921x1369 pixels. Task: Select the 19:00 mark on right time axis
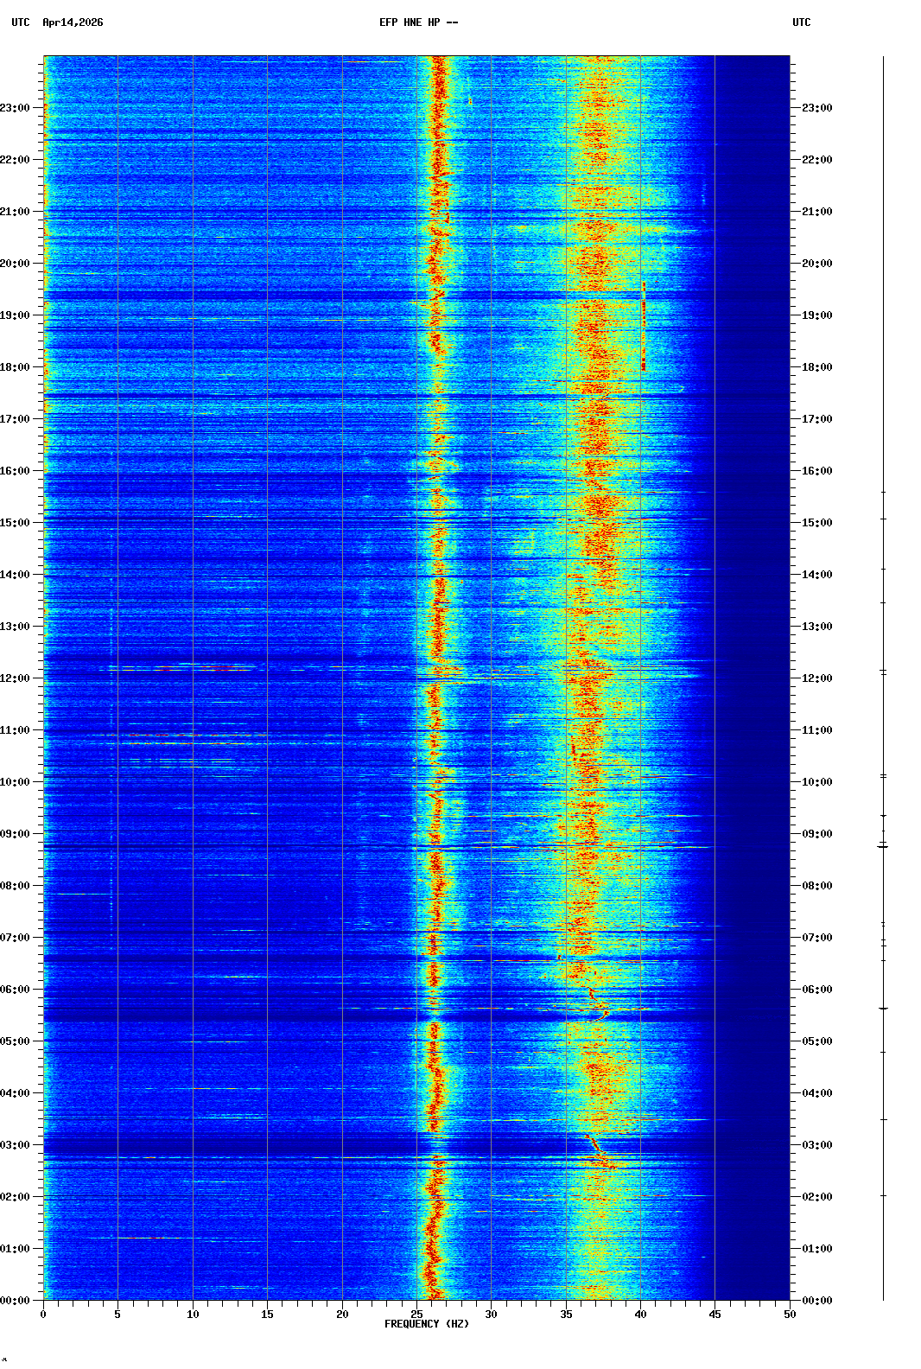(x=816, y=315)
